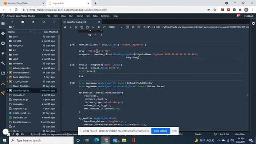Open running terminals and kernels panel
The height and width of the screenshot is (144, 256).
3,43
